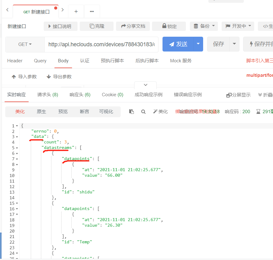Collapse JSON fold arrow at line 15
Viewport: 273px width, 260px height.
click(17, 203)
